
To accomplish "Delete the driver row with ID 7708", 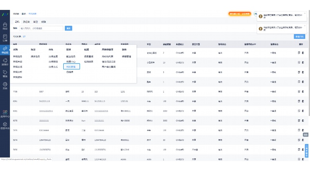I will pos(303,92).
